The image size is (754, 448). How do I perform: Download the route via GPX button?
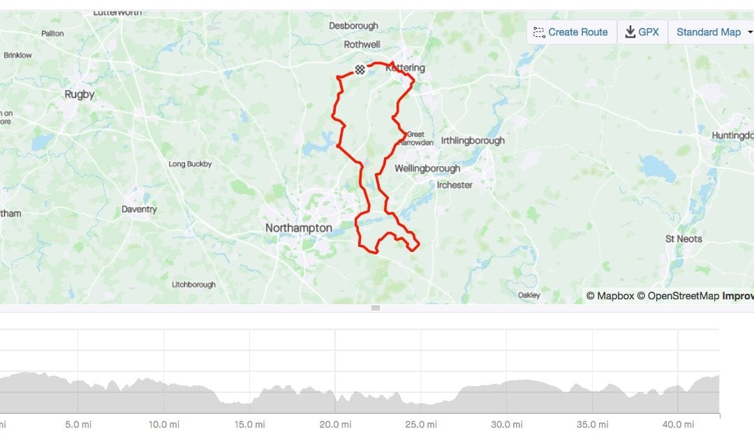pos(642,32)
